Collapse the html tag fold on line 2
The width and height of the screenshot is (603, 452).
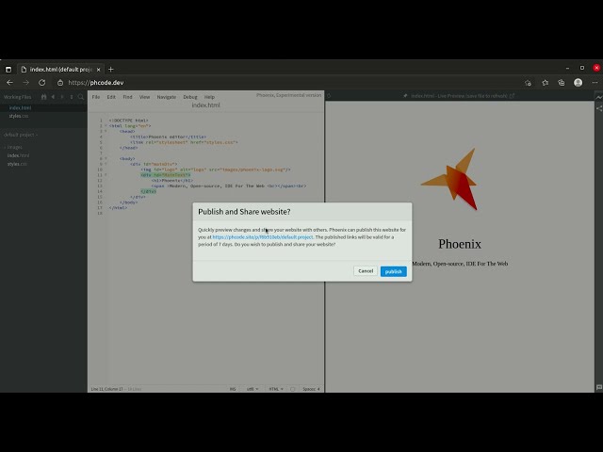pos(106,125)
